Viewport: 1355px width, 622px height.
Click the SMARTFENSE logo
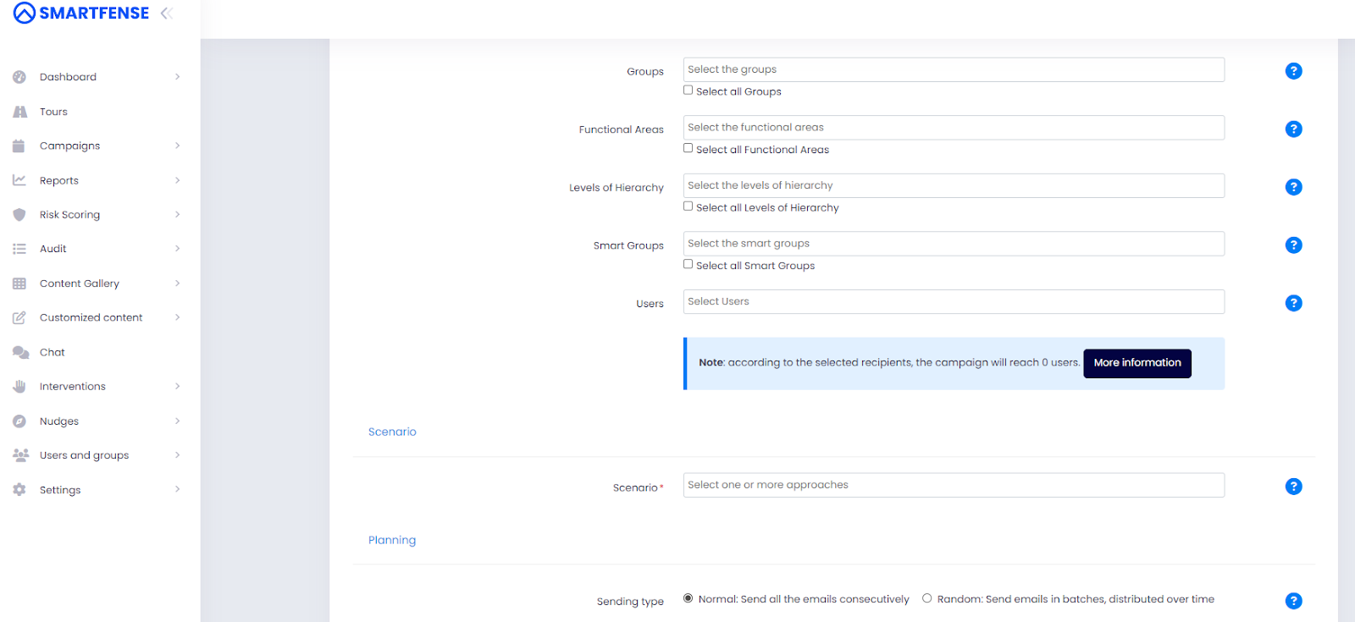point(81,13)
